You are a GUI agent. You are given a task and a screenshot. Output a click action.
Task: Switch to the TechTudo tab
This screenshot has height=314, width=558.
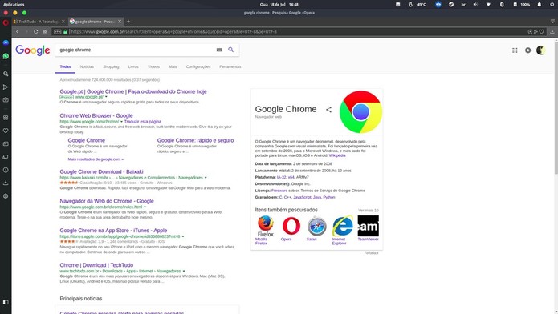pyautogui.click(x=38, y=22)
